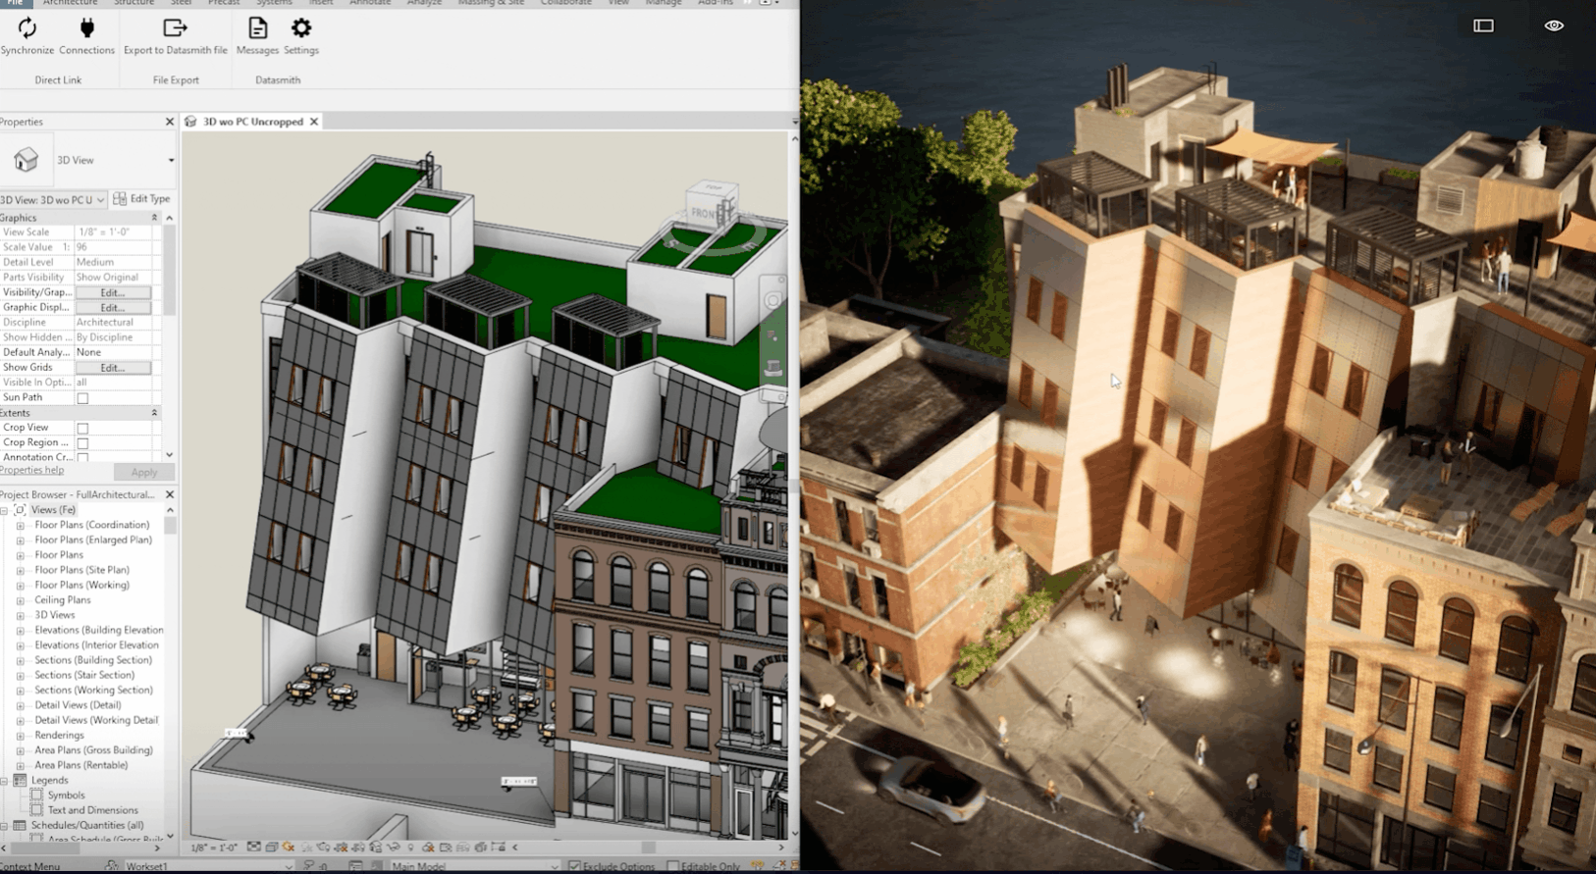Enable the Sun Path checkbox

pyautogui.click(x=82, y=398)
